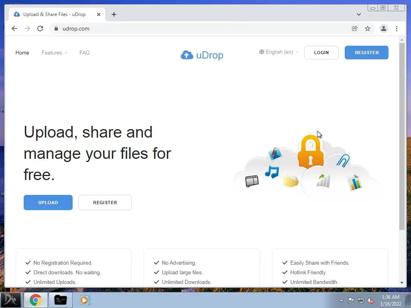Bookmark this page with the star icon
Screen dimensions: 411x308
pyautogui.click(x=368, y=28)
